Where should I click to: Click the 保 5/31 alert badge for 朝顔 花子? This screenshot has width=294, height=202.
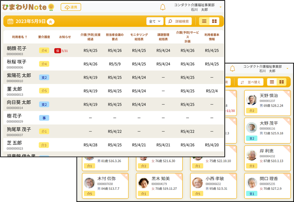[x=61, y=51]
